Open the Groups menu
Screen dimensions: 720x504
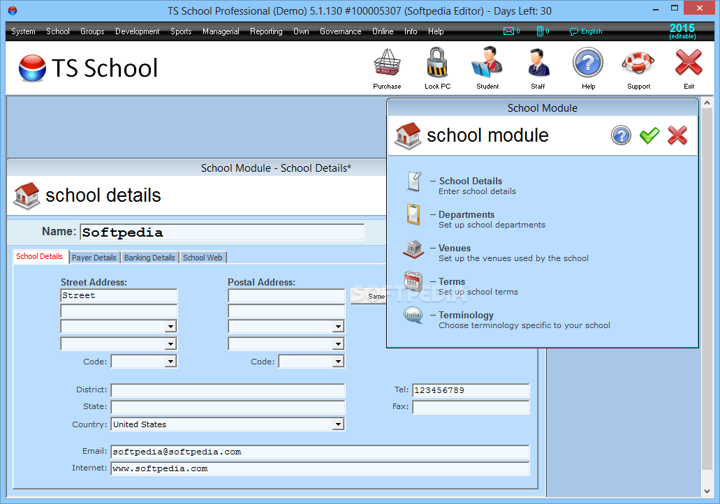click(x=92, y=31)
